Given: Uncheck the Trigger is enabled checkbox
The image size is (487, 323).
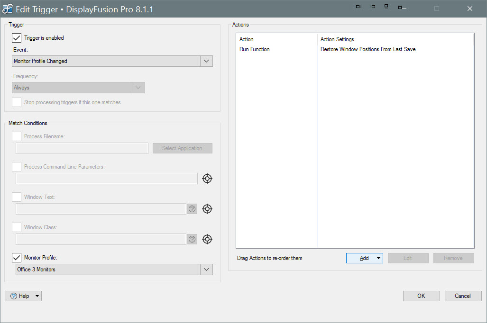Looking at the screenshot, I should (x=17, y=38).
